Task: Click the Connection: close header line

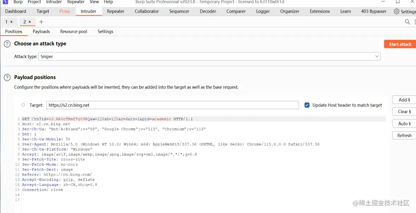Action: tap(42, 190)
